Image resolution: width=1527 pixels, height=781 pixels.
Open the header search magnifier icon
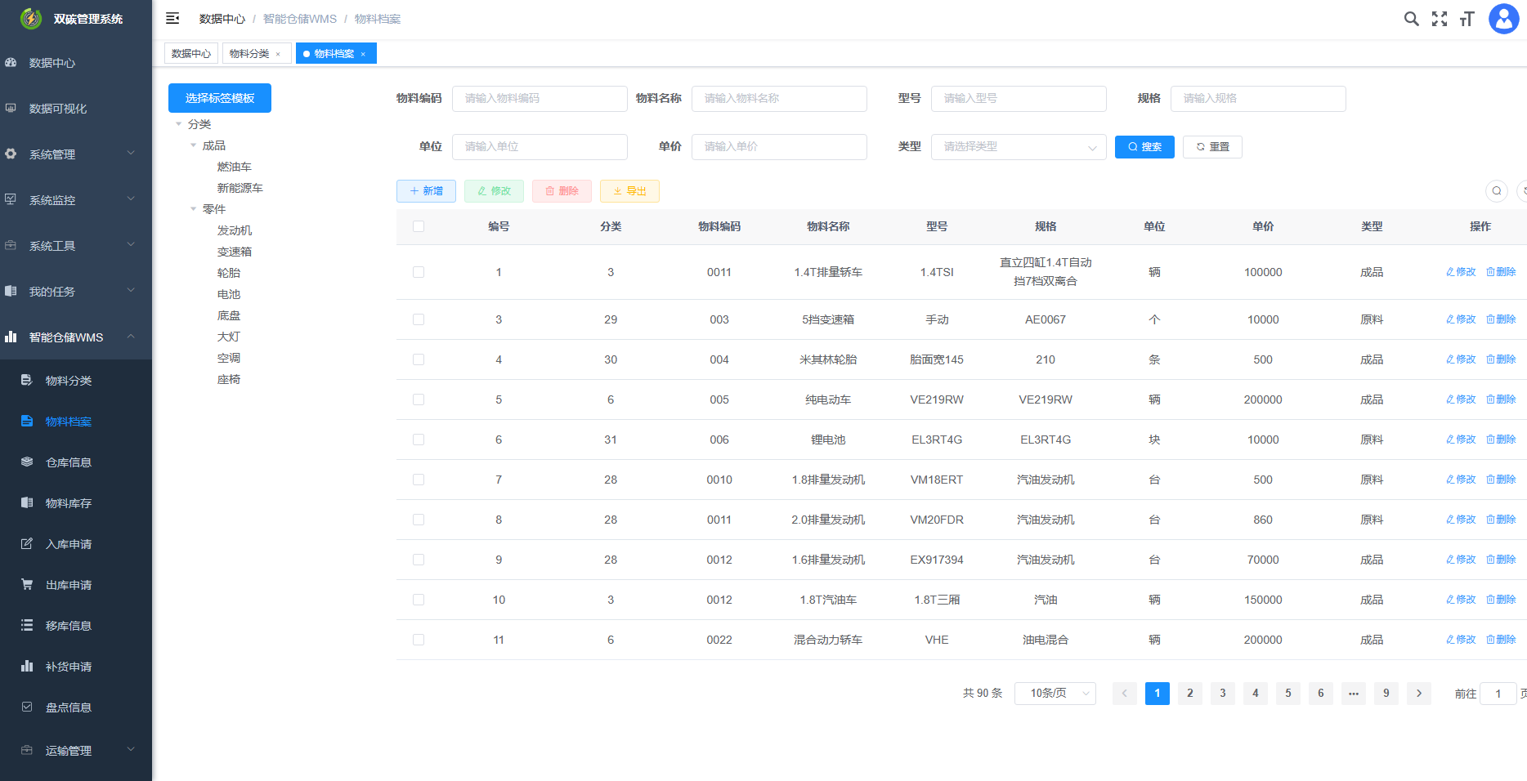point(1412,19)
